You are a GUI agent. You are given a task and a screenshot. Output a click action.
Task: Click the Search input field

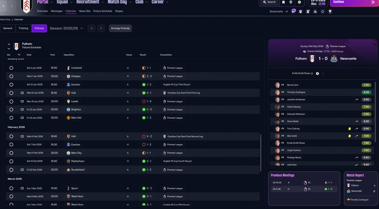(269, 2)
